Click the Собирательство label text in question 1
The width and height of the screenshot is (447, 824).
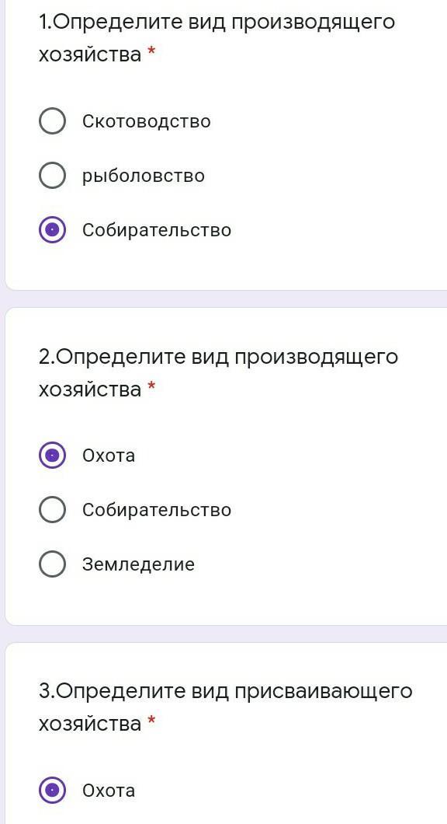[x=156, y=230]
